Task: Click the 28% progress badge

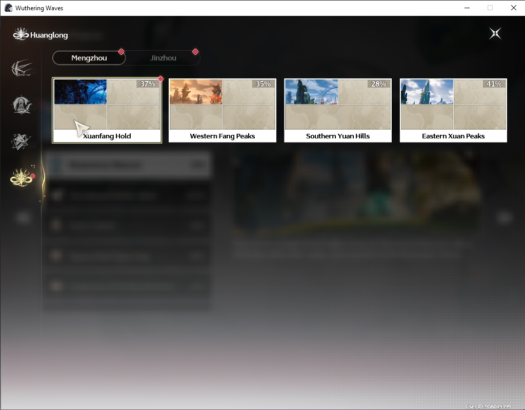Action: click(379, 84)
